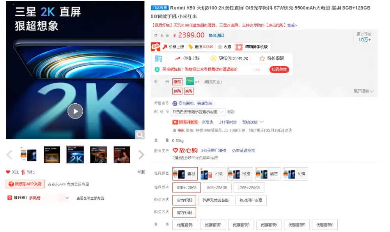Open 365天原厂维修 service link
Image resolution: width=390 pixels, height=232 pixels.
click(213, 151)
